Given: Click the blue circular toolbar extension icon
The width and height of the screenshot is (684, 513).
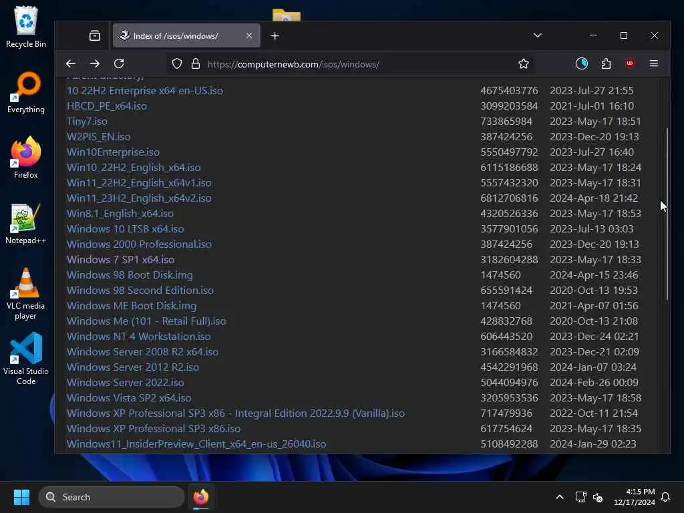Looking at the screenshot, I should pos(582,63).
